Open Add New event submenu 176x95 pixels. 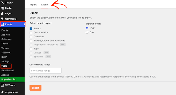tap(6, 35)
